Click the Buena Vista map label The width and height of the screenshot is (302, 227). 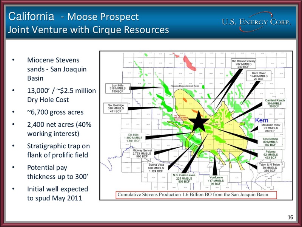156,168
